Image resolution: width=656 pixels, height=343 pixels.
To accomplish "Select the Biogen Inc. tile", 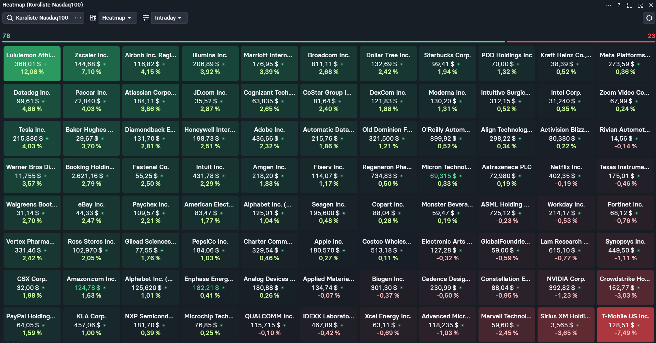I will 388,288.
